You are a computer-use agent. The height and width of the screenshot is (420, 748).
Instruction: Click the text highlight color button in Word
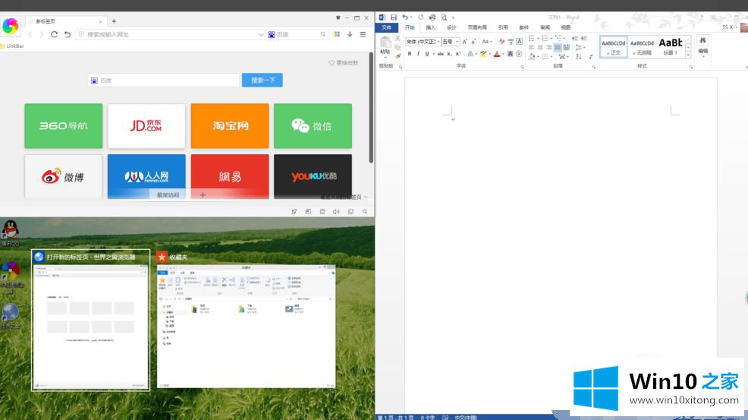(x=483, y=54)
